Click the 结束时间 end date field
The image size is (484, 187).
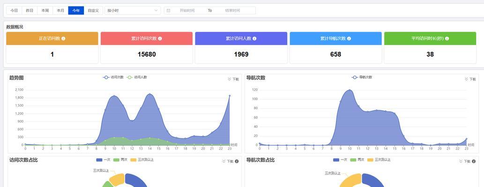232,10
